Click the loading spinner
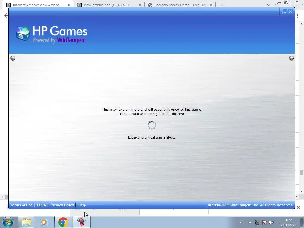This screenshot has height=228, width=304. click(152, 125)
